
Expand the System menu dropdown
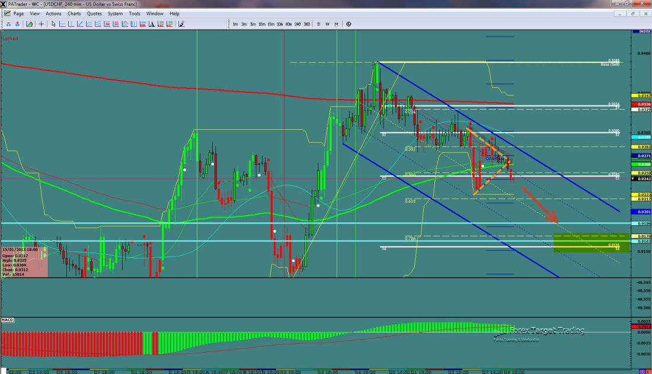point(115,13)
